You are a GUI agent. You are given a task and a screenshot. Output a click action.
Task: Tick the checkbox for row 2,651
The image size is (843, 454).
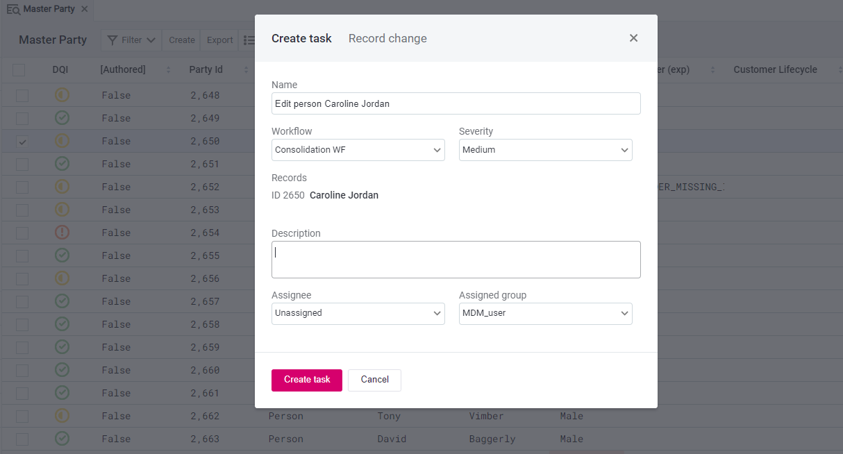(x=22, y=164)
